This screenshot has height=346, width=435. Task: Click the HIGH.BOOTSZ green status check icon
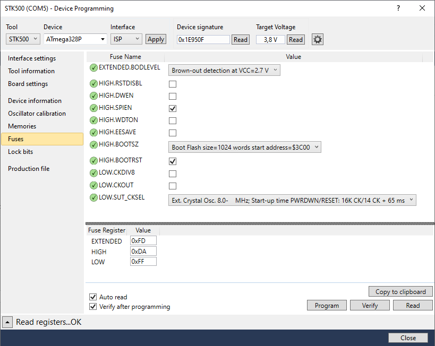click(94, 144)
